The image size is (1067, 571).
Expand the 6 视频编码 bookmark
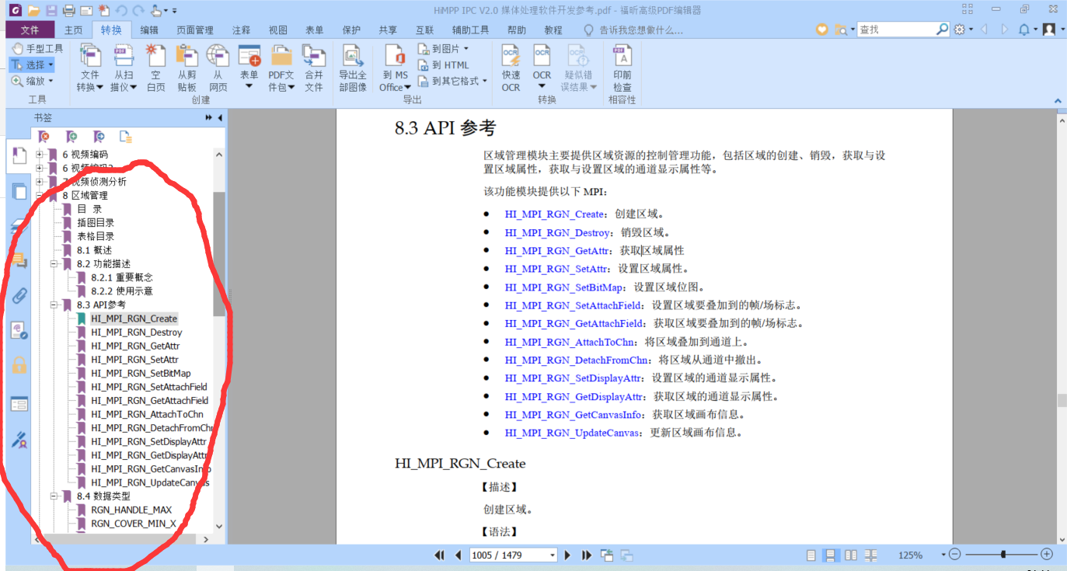click(40, 154)
